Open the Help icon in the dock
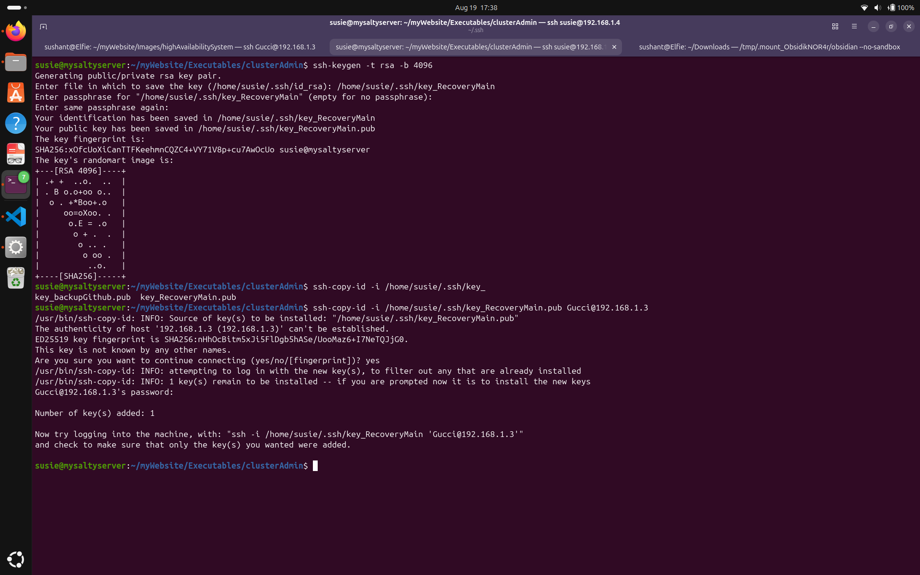The image size is (920, 575). (16, 123)
